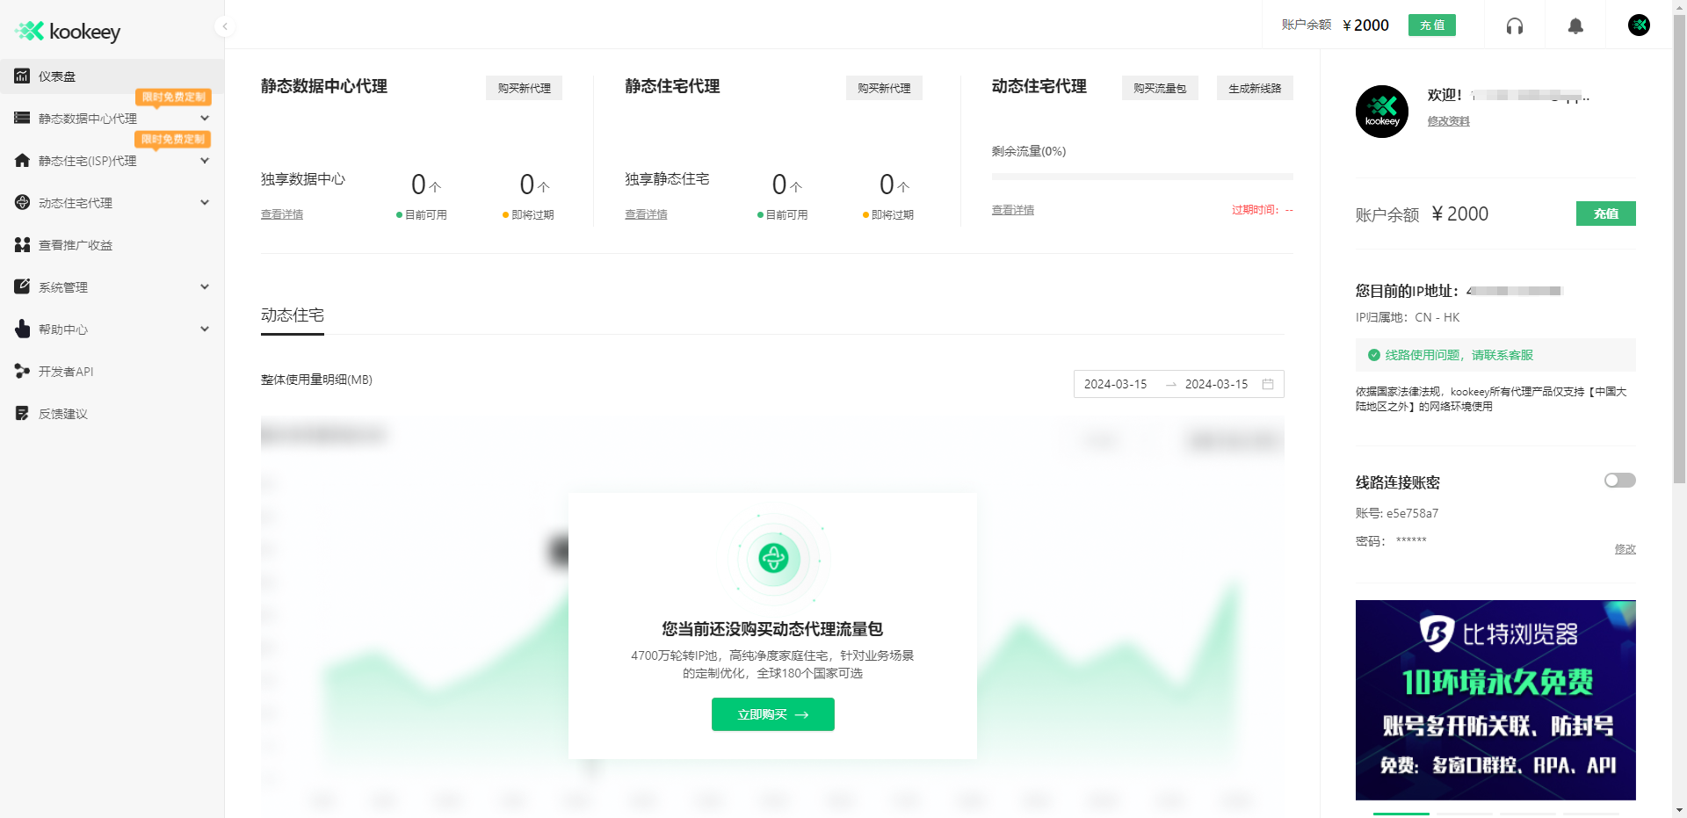Enable the 线路连接账密 switch
The image size is (1687, 818).
[x=1618, y=481]
